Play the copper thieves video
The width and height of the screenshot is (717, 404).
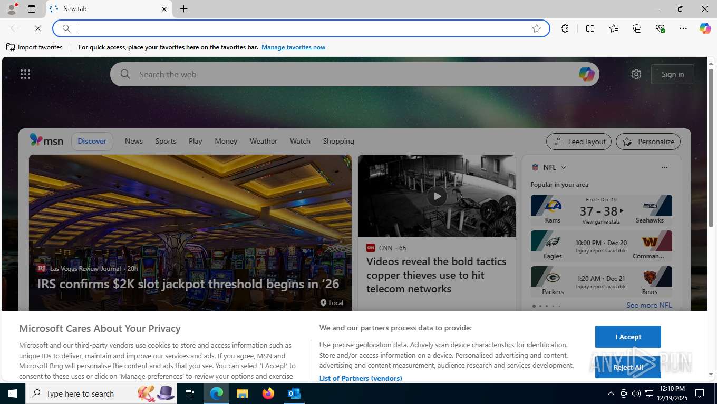click(x=437, y=196)
